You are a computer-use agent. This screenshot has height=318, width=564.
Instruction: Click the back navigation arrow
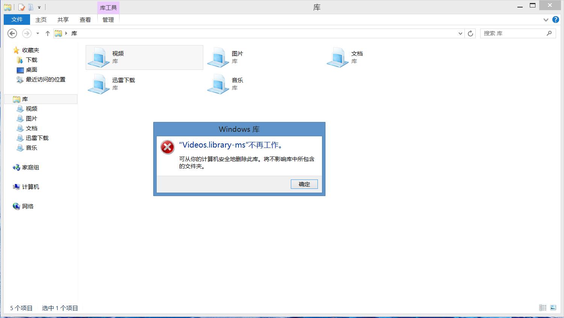tap(12, 33)
